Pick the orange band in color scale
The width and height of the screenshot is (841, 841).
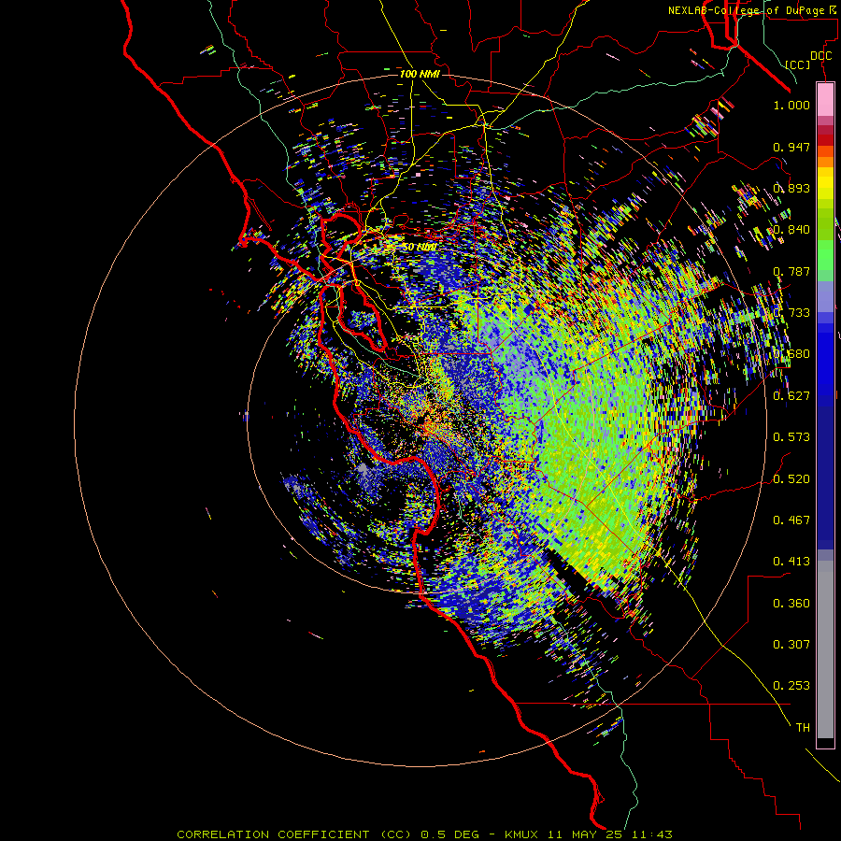click(x=825, y=162)
